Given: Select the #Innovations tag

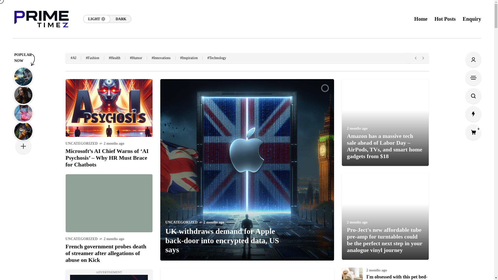Looking at the screenshot, I should point(161,58).
